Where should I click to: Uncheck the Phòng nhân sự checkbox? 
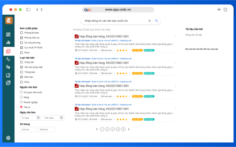(x=21, y=37)
